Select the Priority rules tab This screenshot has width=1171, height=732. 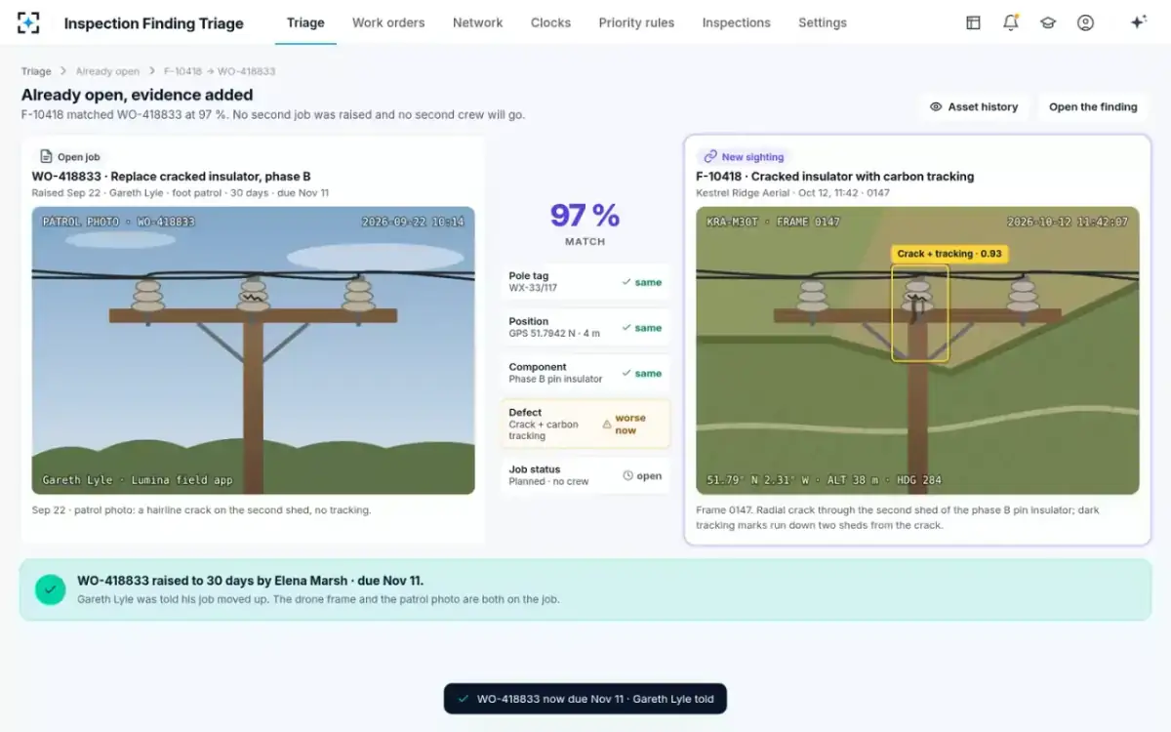point(636,22)
